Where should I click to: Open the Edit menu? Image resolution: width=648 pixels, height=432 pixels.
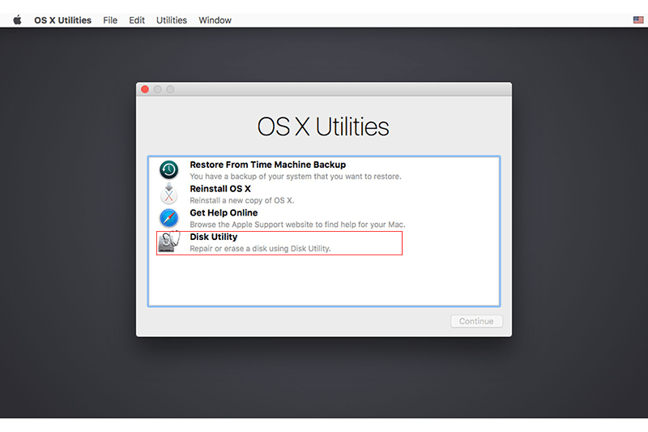tap(137, 20)
